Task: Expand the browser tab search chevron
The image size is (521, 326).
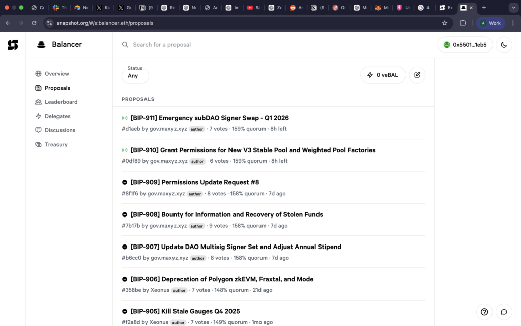Action: pos(512,8)
